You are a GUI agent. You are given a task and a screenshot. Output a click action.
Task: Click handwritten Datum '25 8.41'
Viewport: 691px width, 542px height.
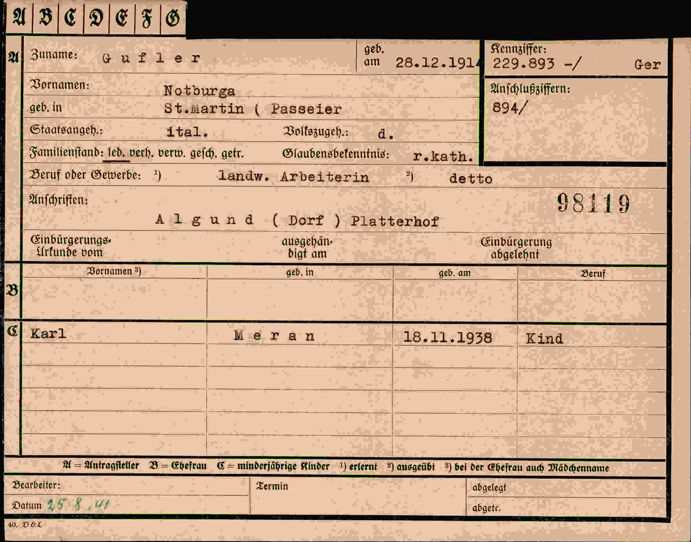point(78,504)
